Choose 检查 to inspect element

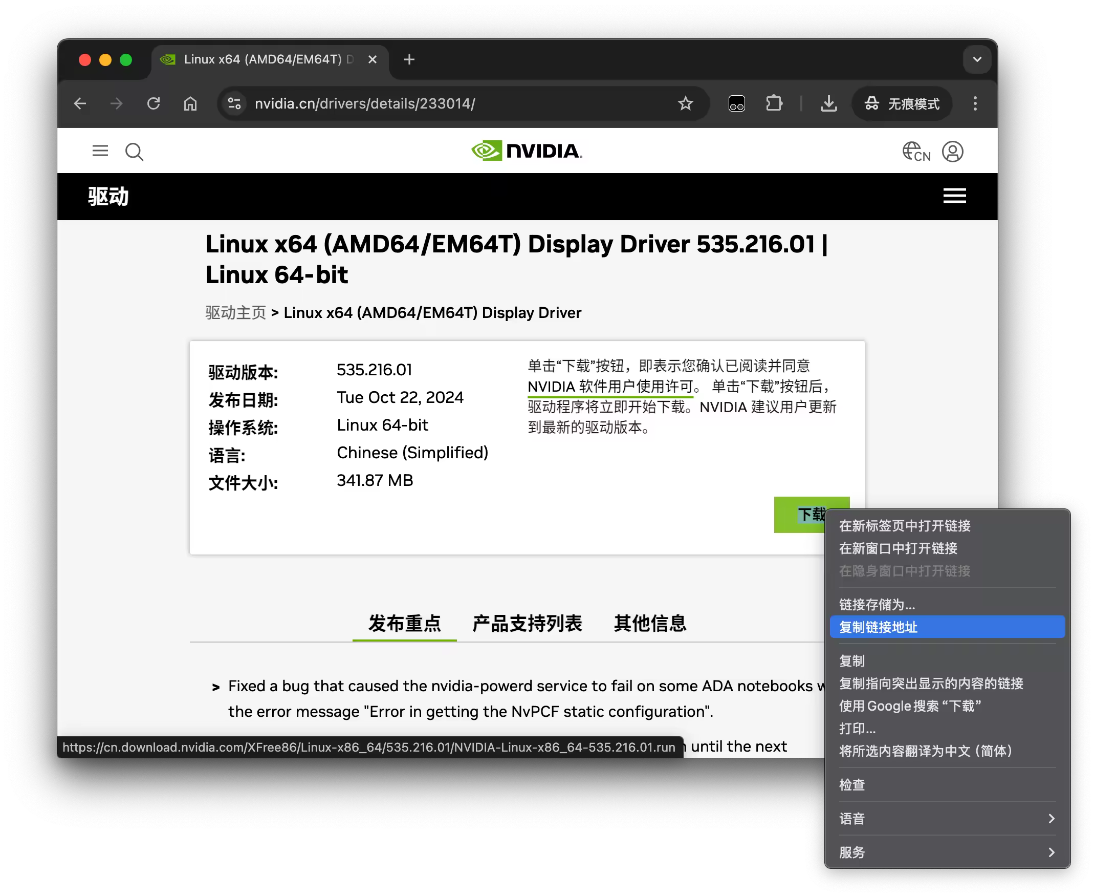click(x=947, y=785)
